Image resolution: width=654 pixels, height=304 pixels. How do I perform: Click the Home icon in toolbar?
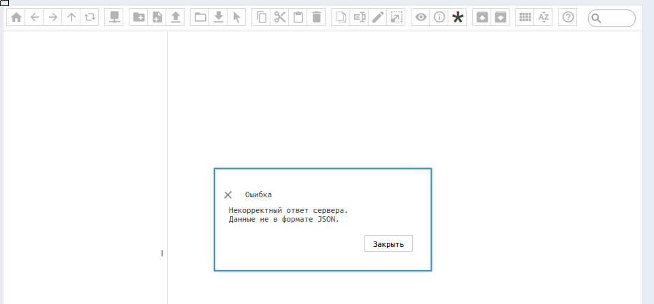(16, 18)
